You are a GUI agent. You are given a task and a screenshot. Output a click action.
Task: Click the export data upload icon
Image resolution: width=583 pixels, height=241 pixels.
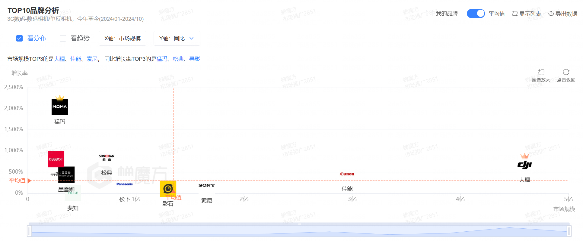tap(551, 14)
